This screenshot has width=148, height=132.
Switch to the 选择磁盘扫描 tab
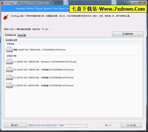10,35
